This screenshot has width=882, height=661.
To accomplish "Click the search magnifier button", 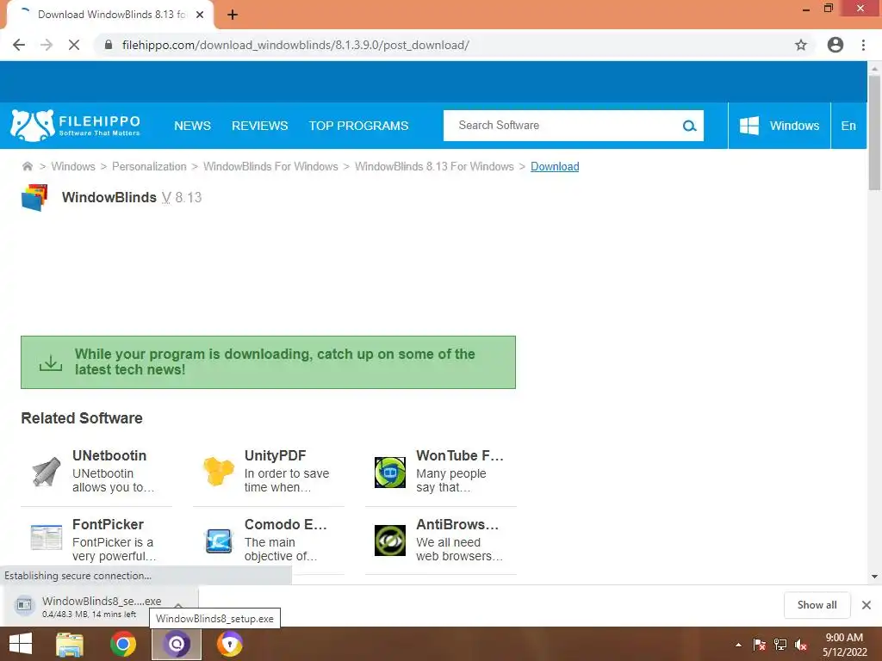I will tap(689, 126).
